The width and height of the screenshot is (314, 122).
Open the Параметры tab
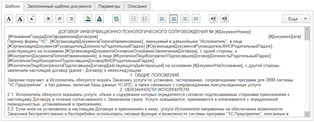[109, 6]
